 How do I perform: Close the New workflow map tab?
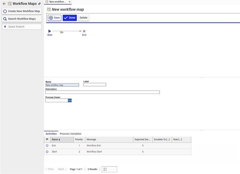[70, 2]
